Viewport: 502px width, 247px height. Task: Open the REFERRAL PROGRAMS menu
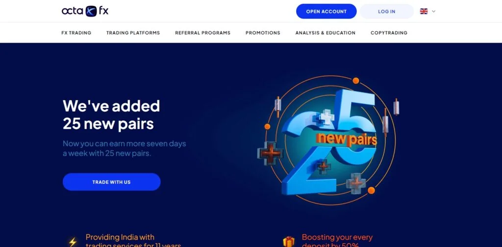202,33
